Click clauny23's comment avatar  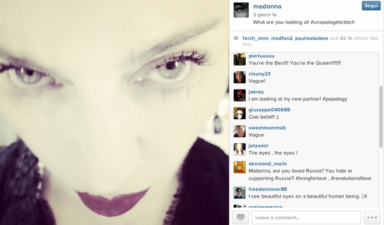(x=239, y=77)
